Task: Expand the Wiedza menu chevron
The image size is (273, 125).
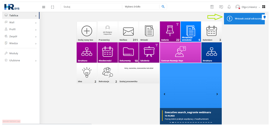Action: pos(36,44)
